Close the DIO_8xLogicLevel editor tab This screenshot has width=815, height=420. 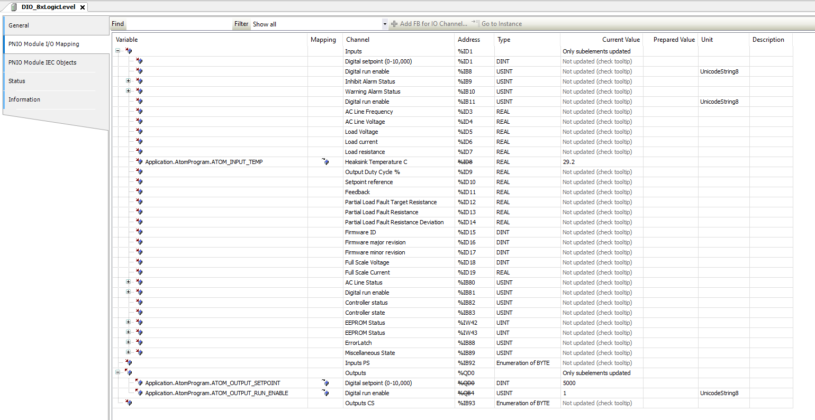[83, 7]
